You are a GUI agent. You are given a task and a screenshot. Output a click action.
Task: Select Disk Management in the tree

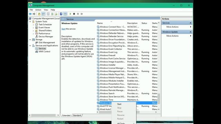tap(47, 43)
